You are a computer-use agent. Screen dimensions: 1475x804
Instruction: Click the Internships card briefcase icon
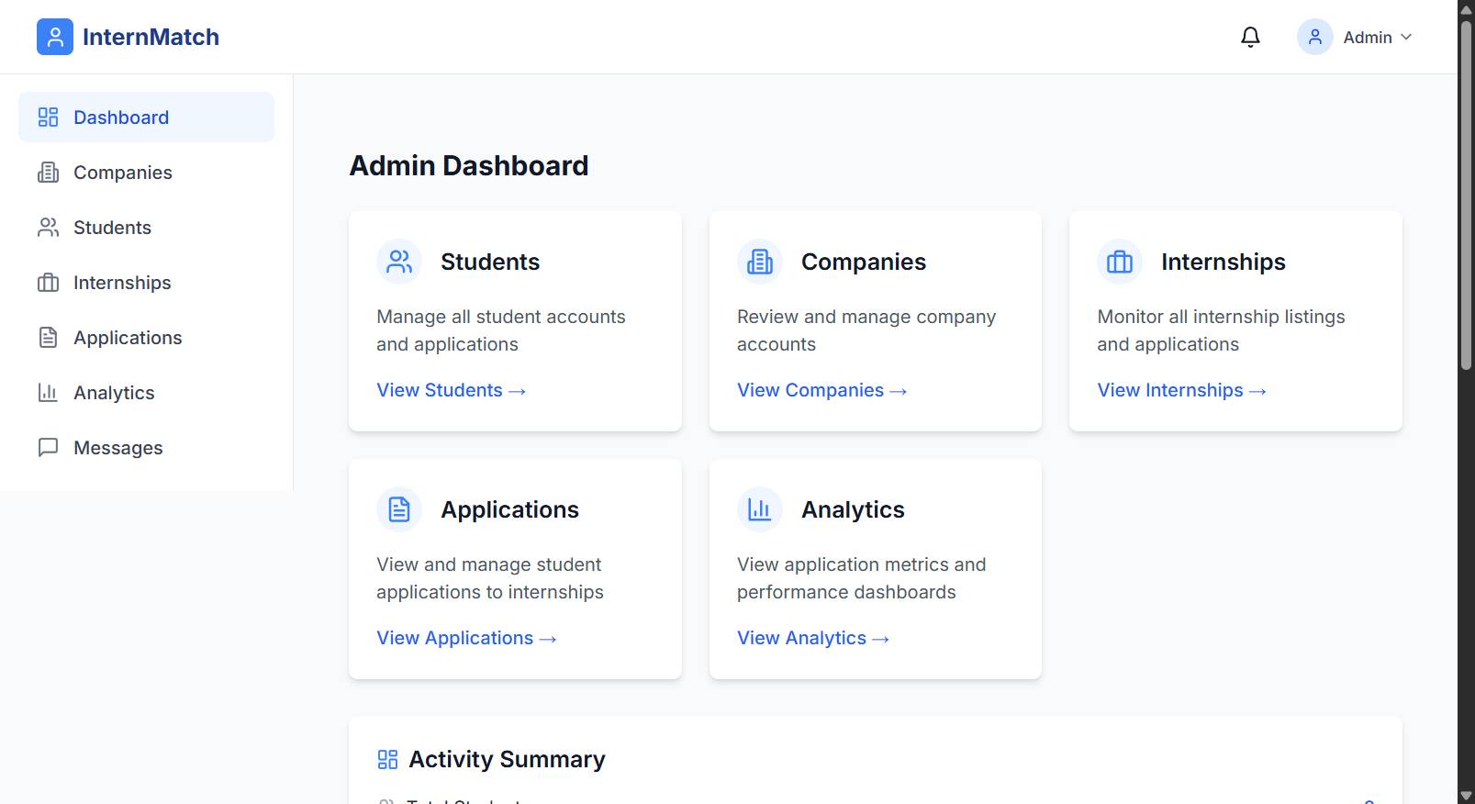click(x=1120, y=262)
